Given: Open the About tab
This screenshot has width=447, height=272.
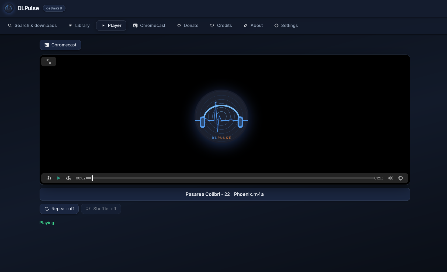Looking at the screenshot, I should tap(253, 26).
